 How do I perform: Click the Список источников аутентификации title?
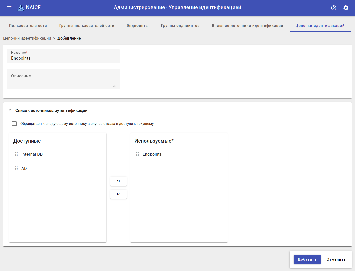51,110
